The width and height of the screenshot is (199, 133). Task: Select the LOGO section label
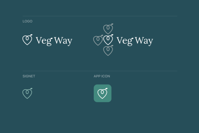pos(28,21)
